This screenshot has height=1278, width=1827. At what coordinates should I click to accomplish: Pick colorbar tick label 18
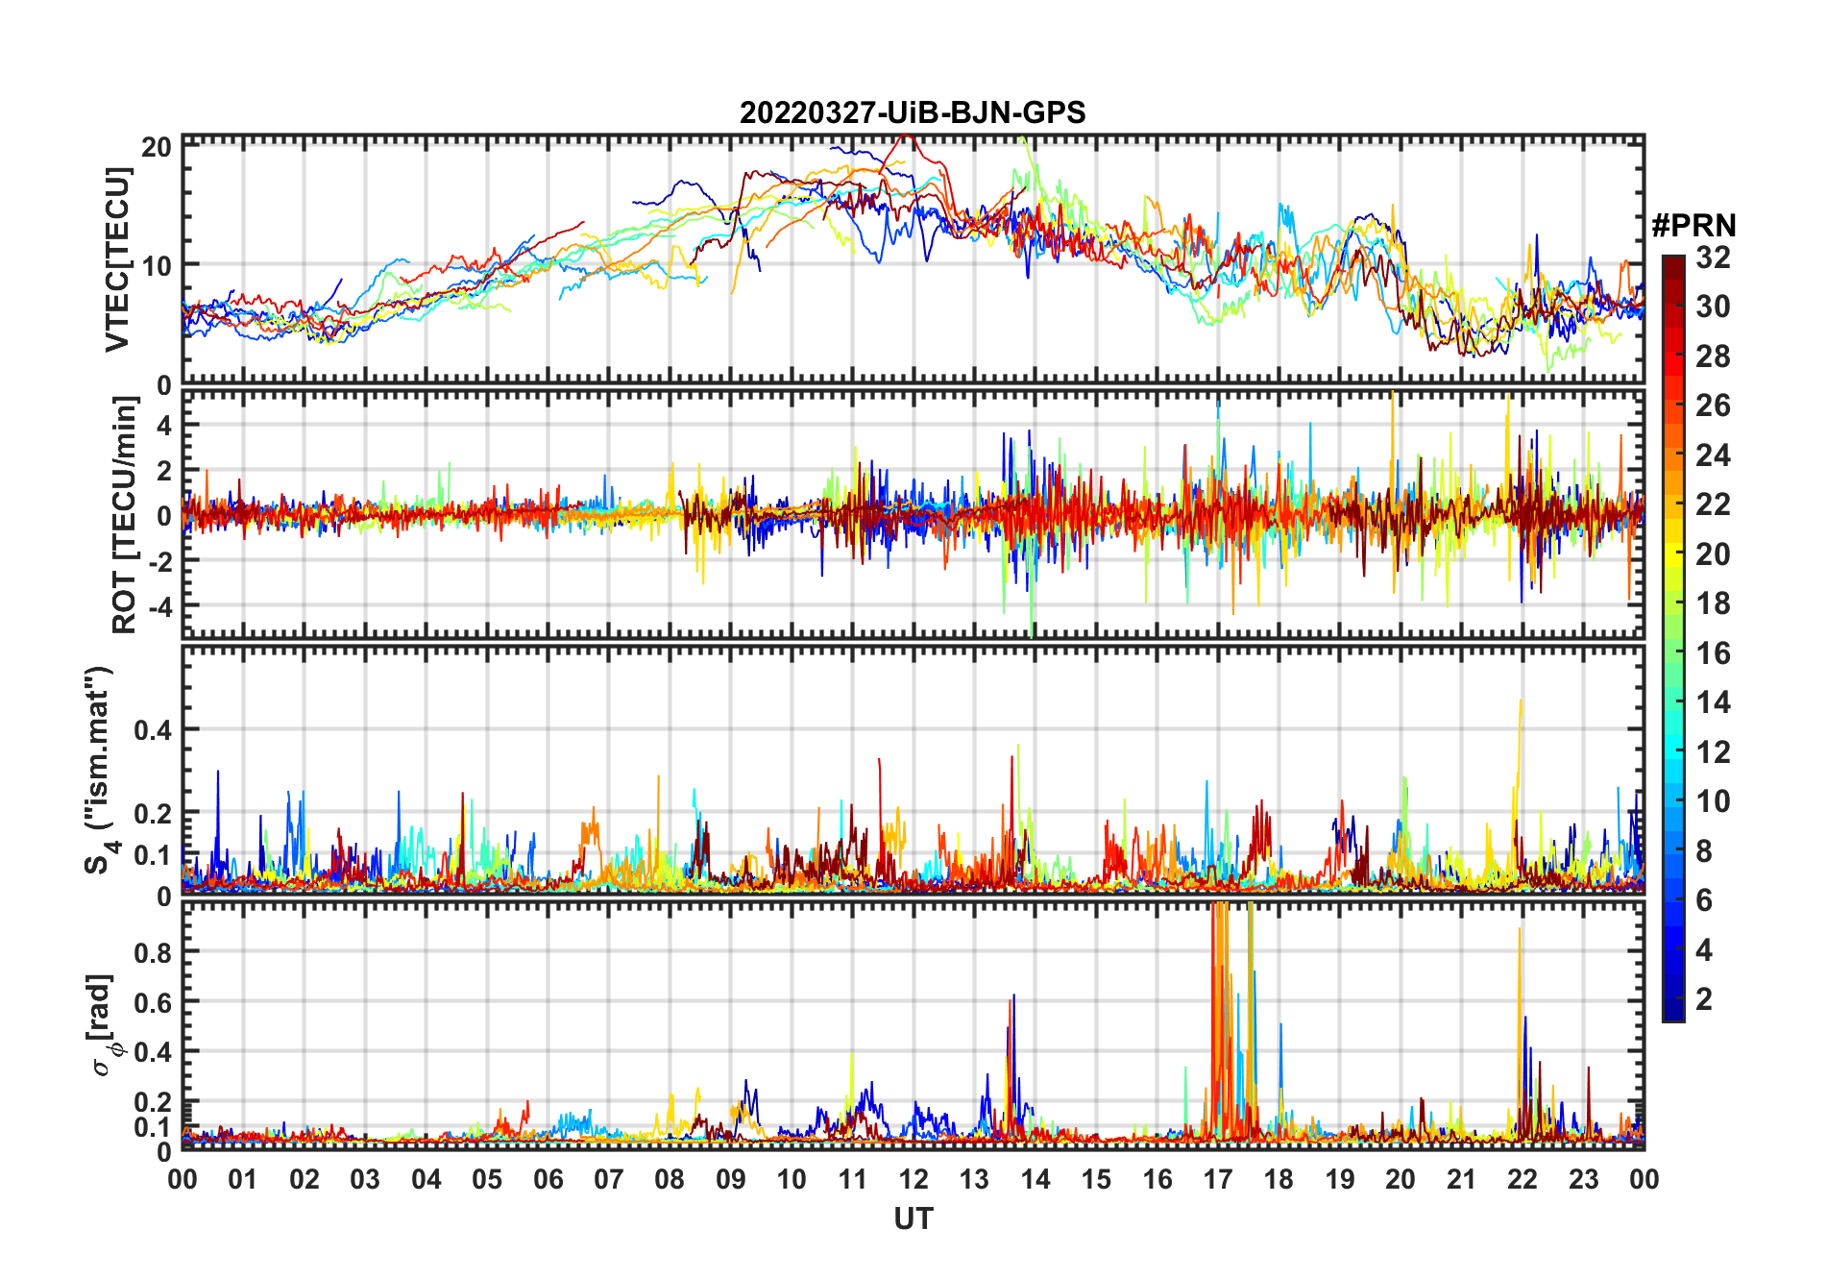pyautogui.click(x=1713, y=603)
